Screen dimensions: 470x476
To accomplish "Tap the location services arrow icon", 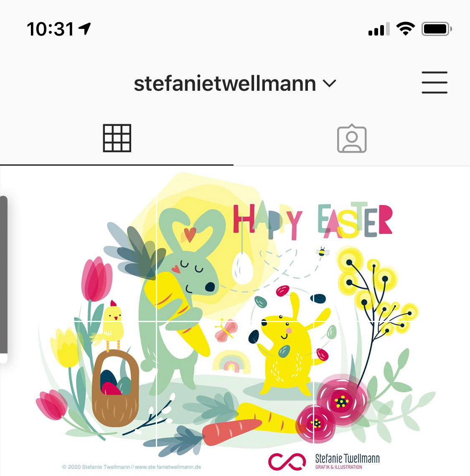I will click(x=84, y=29).
